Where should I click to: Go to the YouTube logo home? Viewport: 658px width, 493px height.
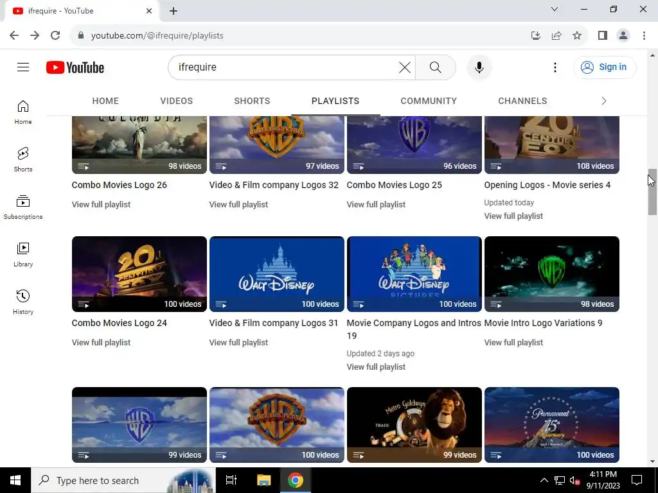tap(75, 67)
